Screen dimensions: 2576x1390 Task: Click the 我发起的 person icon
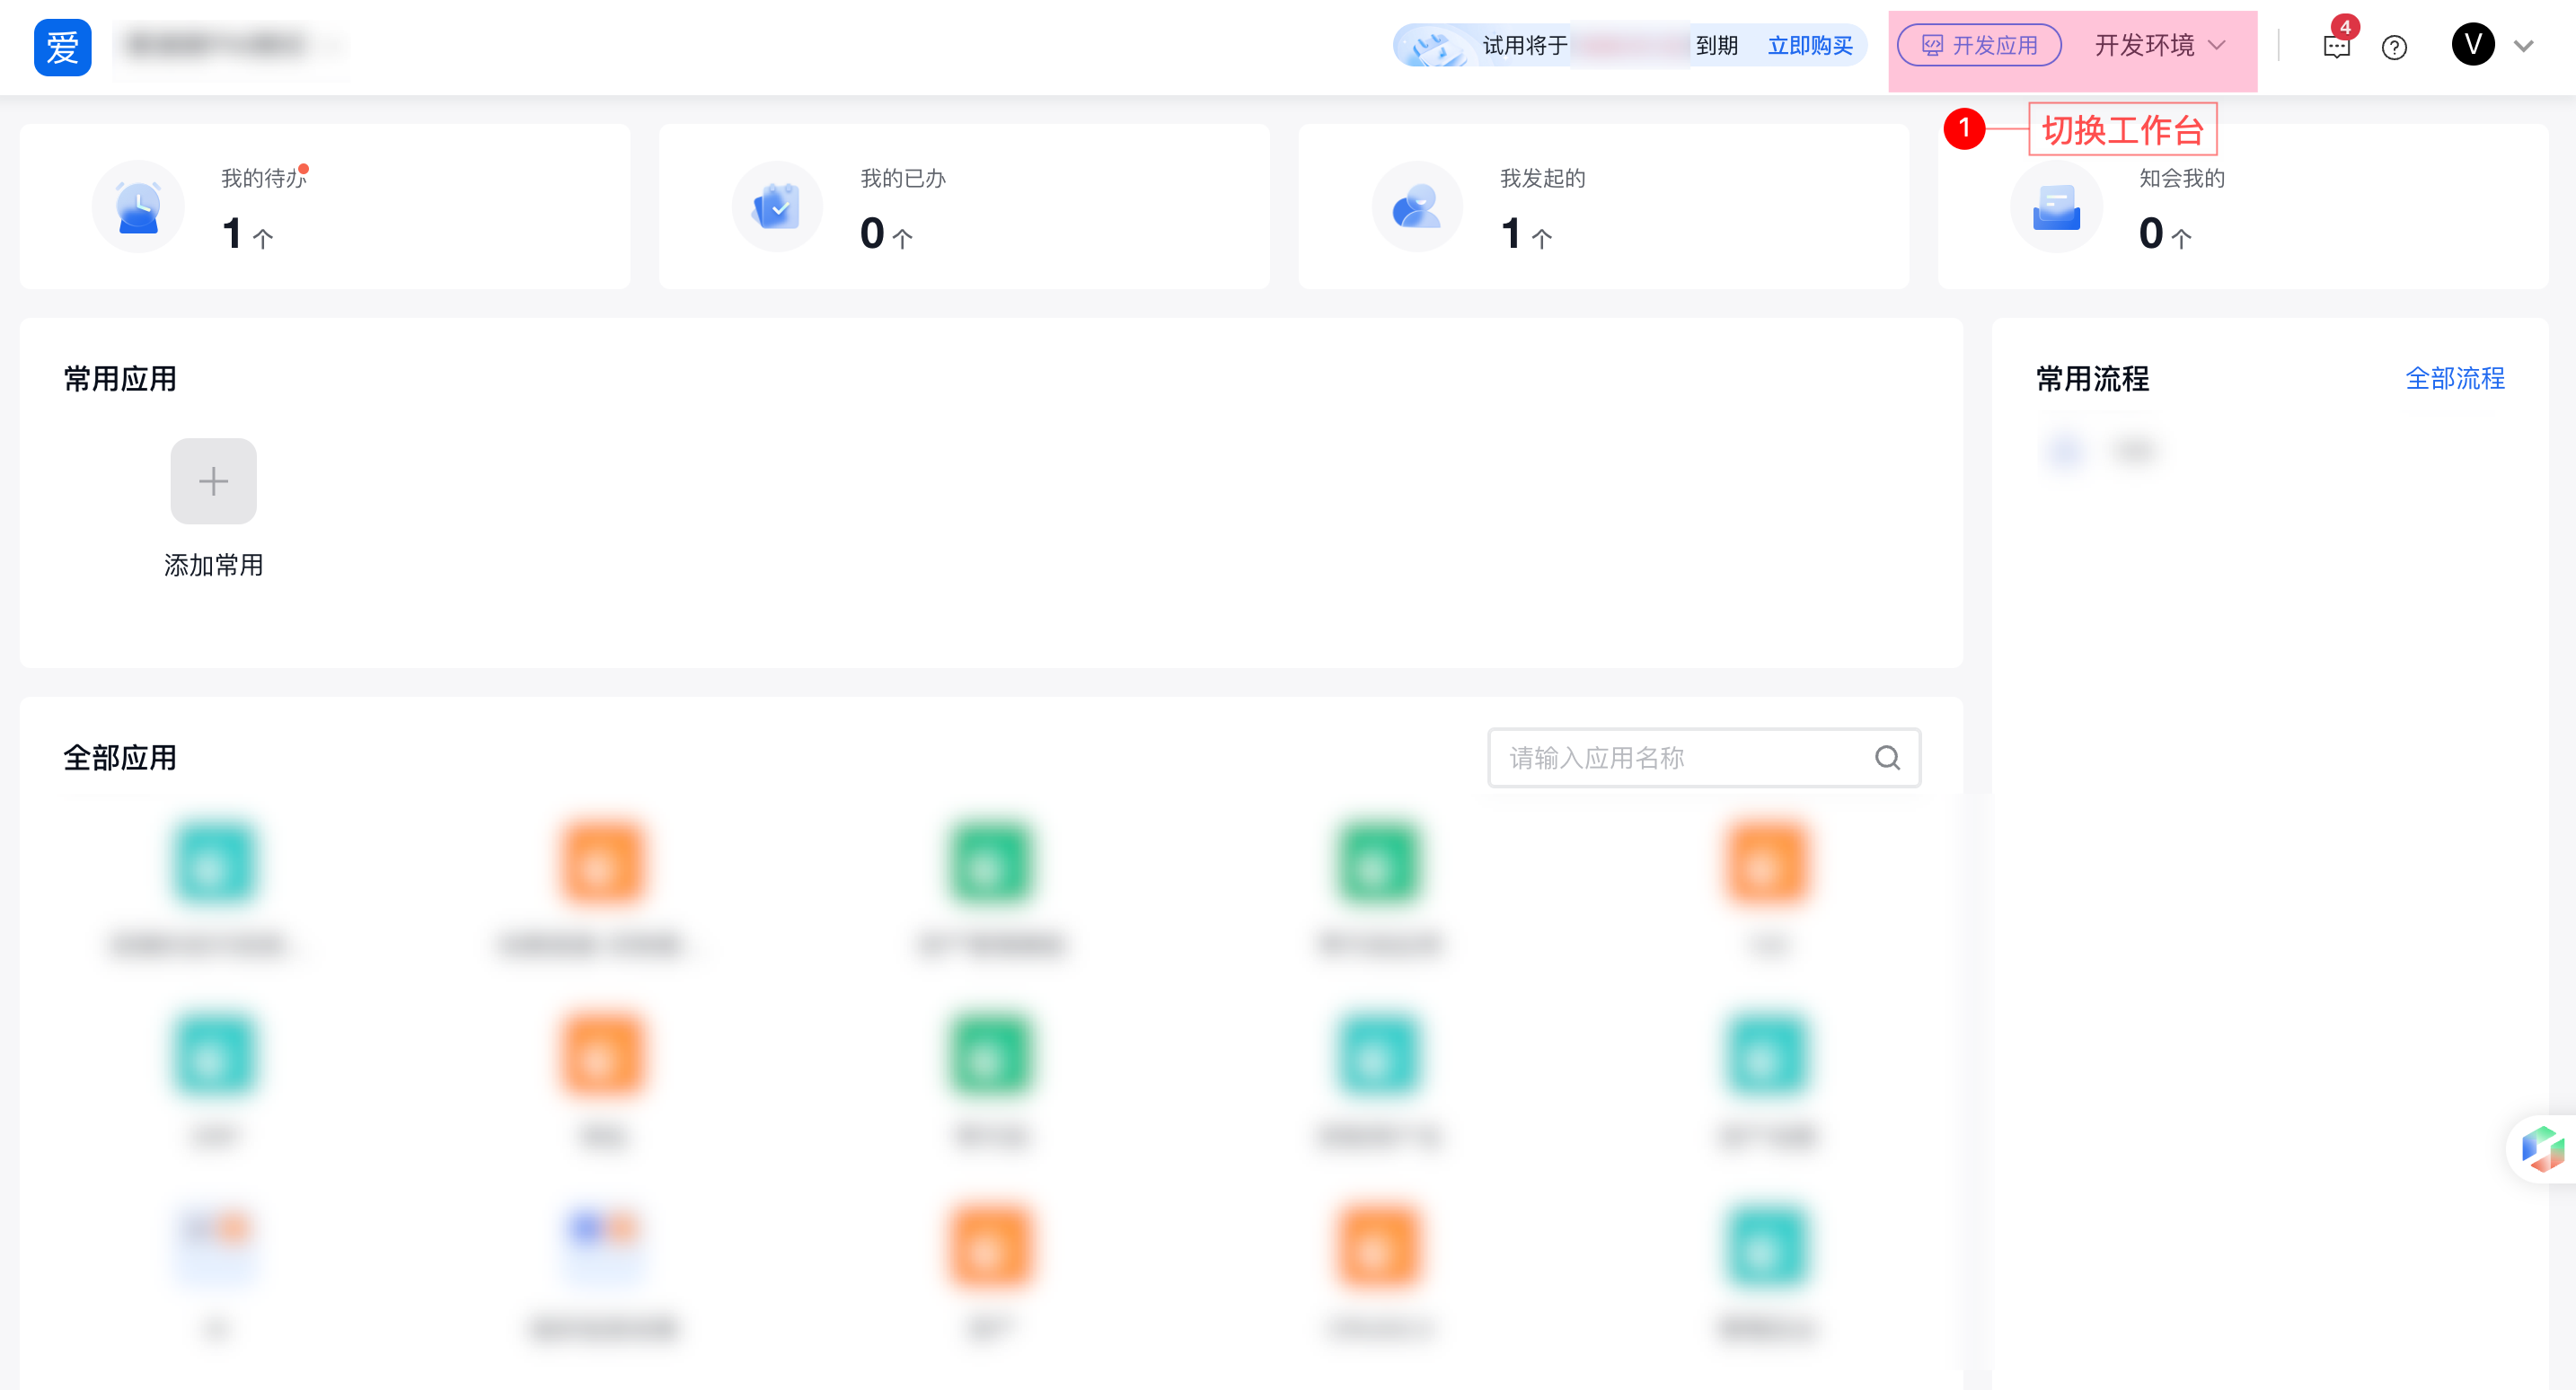(x=1416, y=207)
